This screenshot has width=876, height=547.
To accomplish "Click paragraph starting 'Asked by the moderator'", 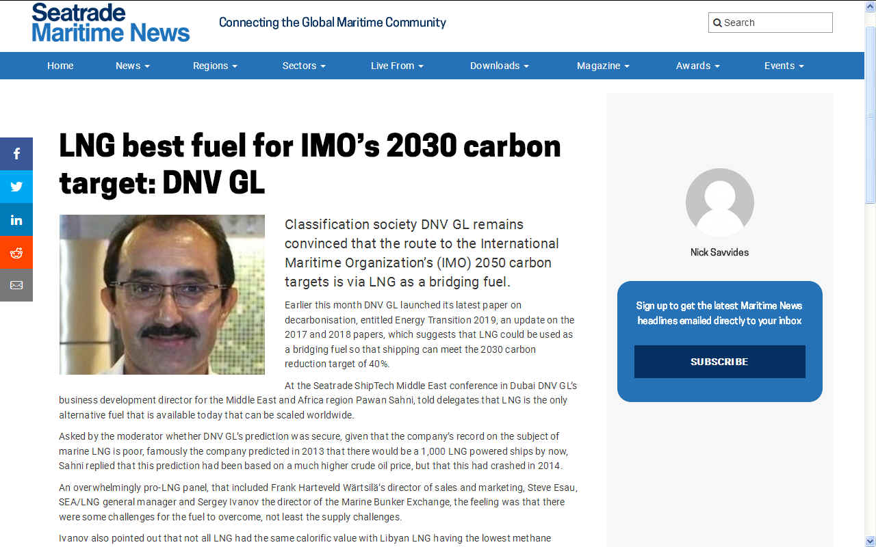I will point(313,451).
